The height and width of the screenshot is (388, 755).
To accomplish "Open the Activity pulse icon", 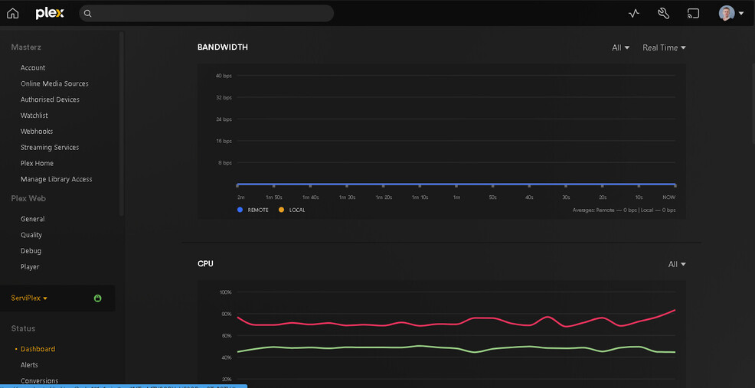I will click(634, 14).
